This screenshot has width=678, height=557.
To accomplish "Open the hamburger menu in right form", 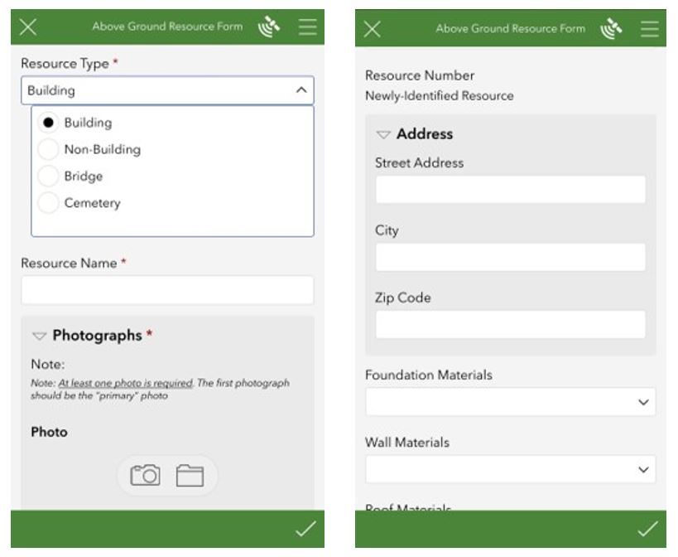I will 650,29.
